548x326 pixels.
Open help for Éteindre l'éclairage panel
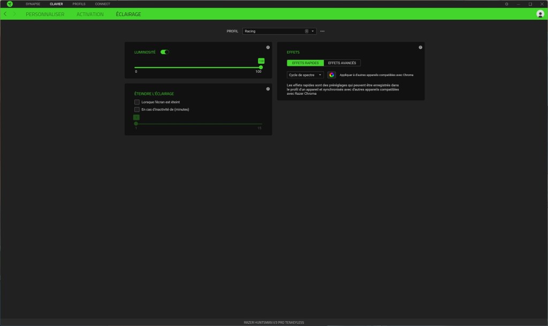(268, 89)
